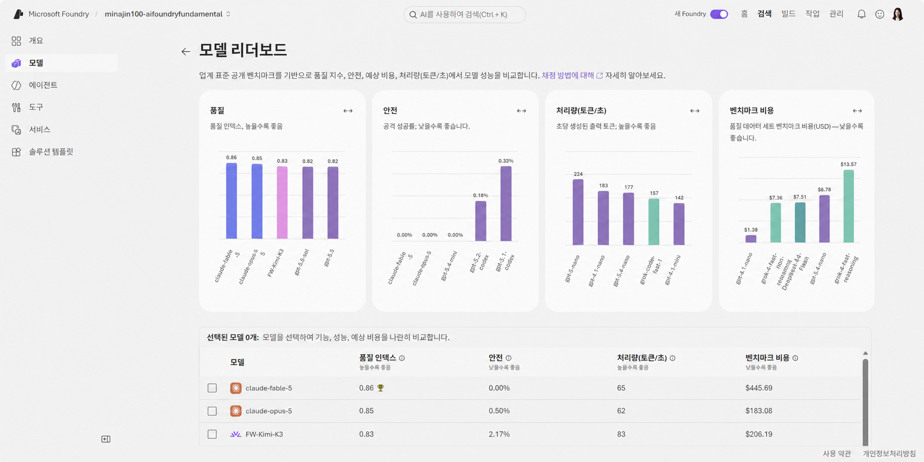This screenshot has height=462, width=924.
Task: Click the 모델 column header
Action: (x=238, y=362)
